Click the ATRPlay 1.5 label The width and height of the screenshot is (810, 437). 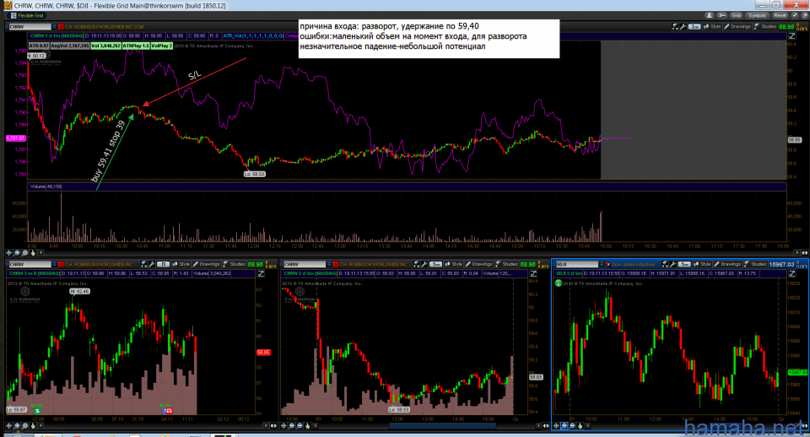click(x=136, y=46)
